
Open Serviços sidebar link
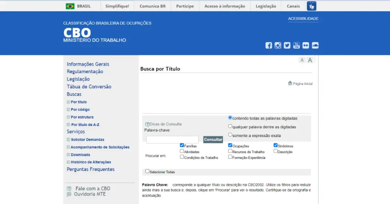pyautogui.click(x=76, y=132)
